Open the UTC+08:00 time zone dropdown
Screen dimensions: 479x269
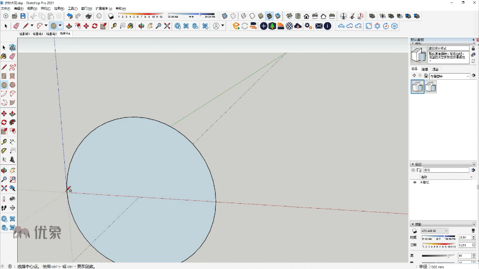point(434,231)
